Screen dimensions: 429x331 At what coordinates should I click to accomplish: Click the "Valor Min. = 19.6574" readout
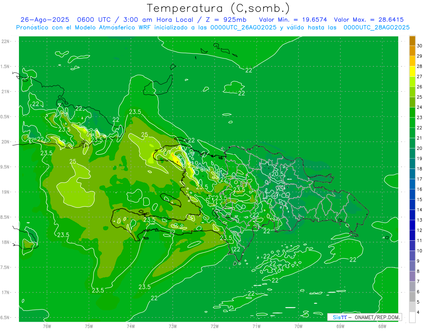(x=293, y=20)
